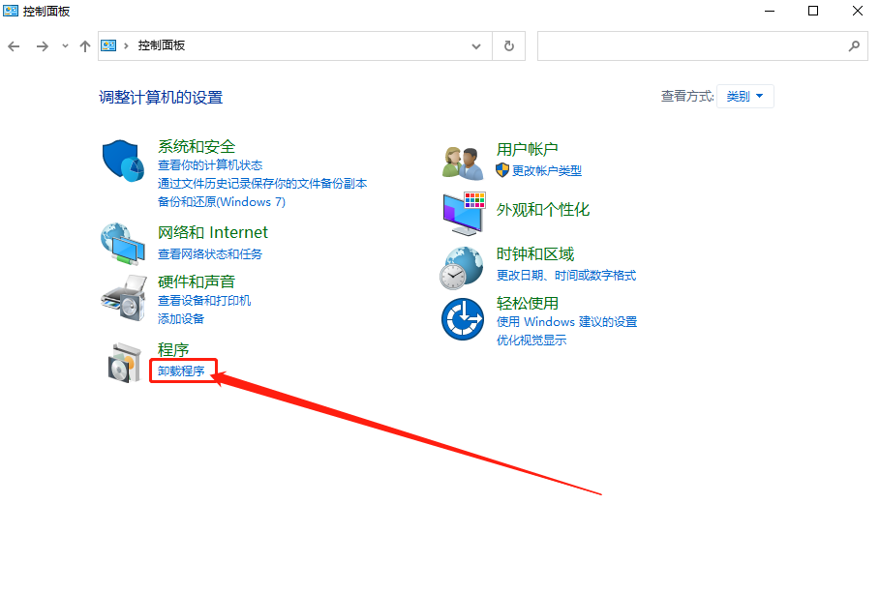Expand the address bar history dropdown arrow
880x593 pixels.
(x=475, y=45)
